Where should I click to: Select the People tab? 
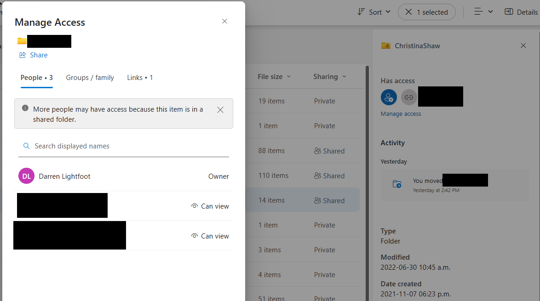[36, 78]
